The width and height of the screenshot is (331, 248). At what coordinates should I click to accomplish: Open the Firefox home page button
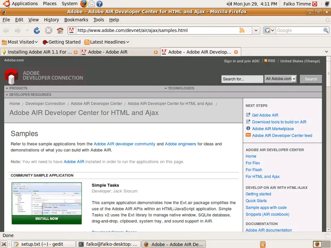[60, 31]
